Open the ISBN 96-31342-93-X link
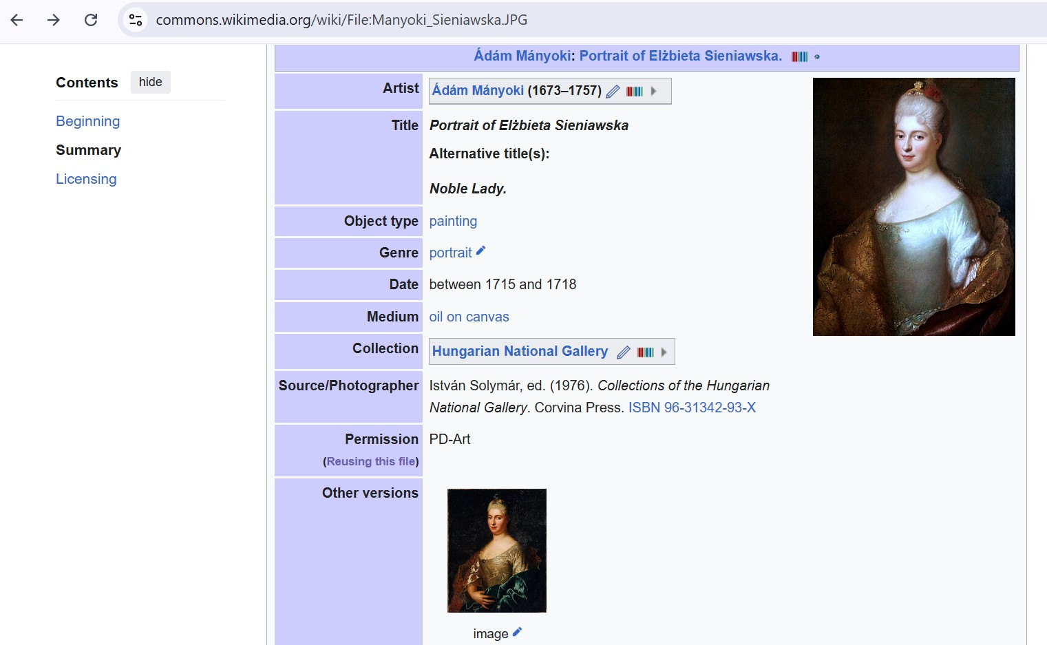The width and height of the screenshot is (1047, 645). [x=692, y=408]
